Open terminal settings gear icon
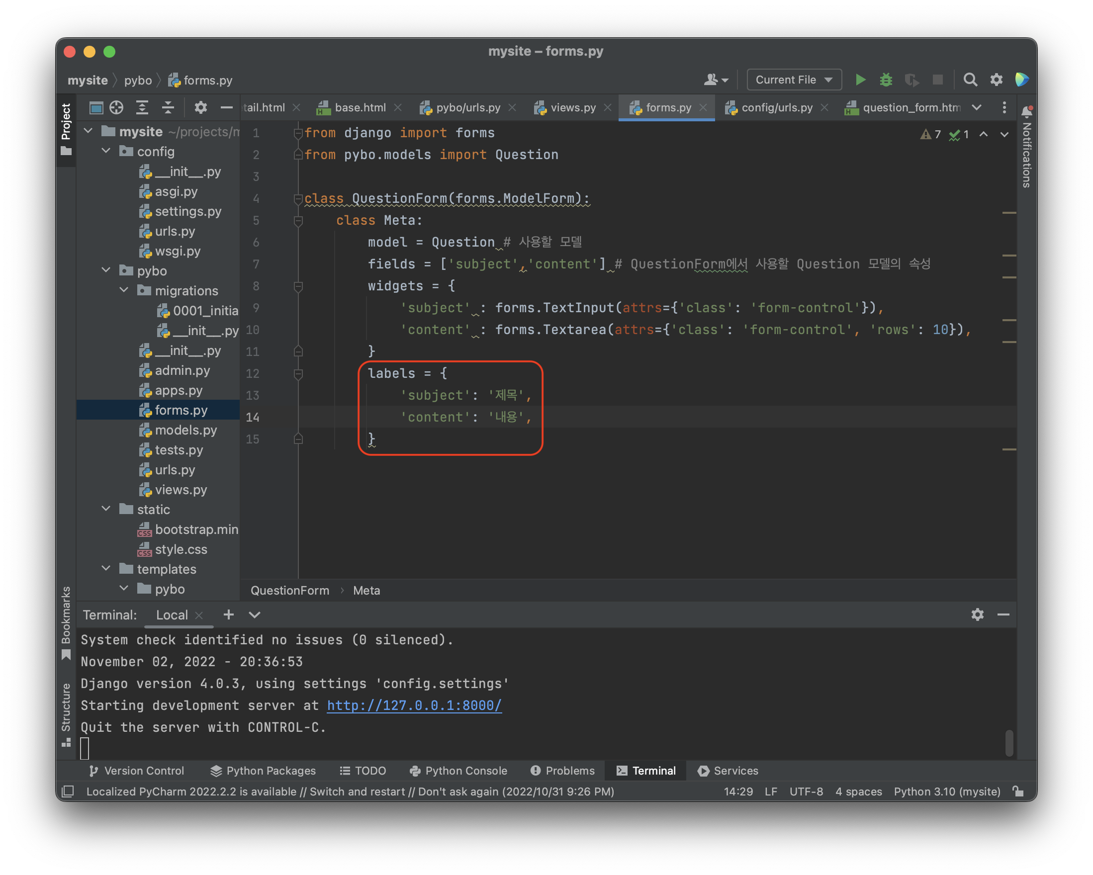The image size is (1093, 875). pos(977,614)
